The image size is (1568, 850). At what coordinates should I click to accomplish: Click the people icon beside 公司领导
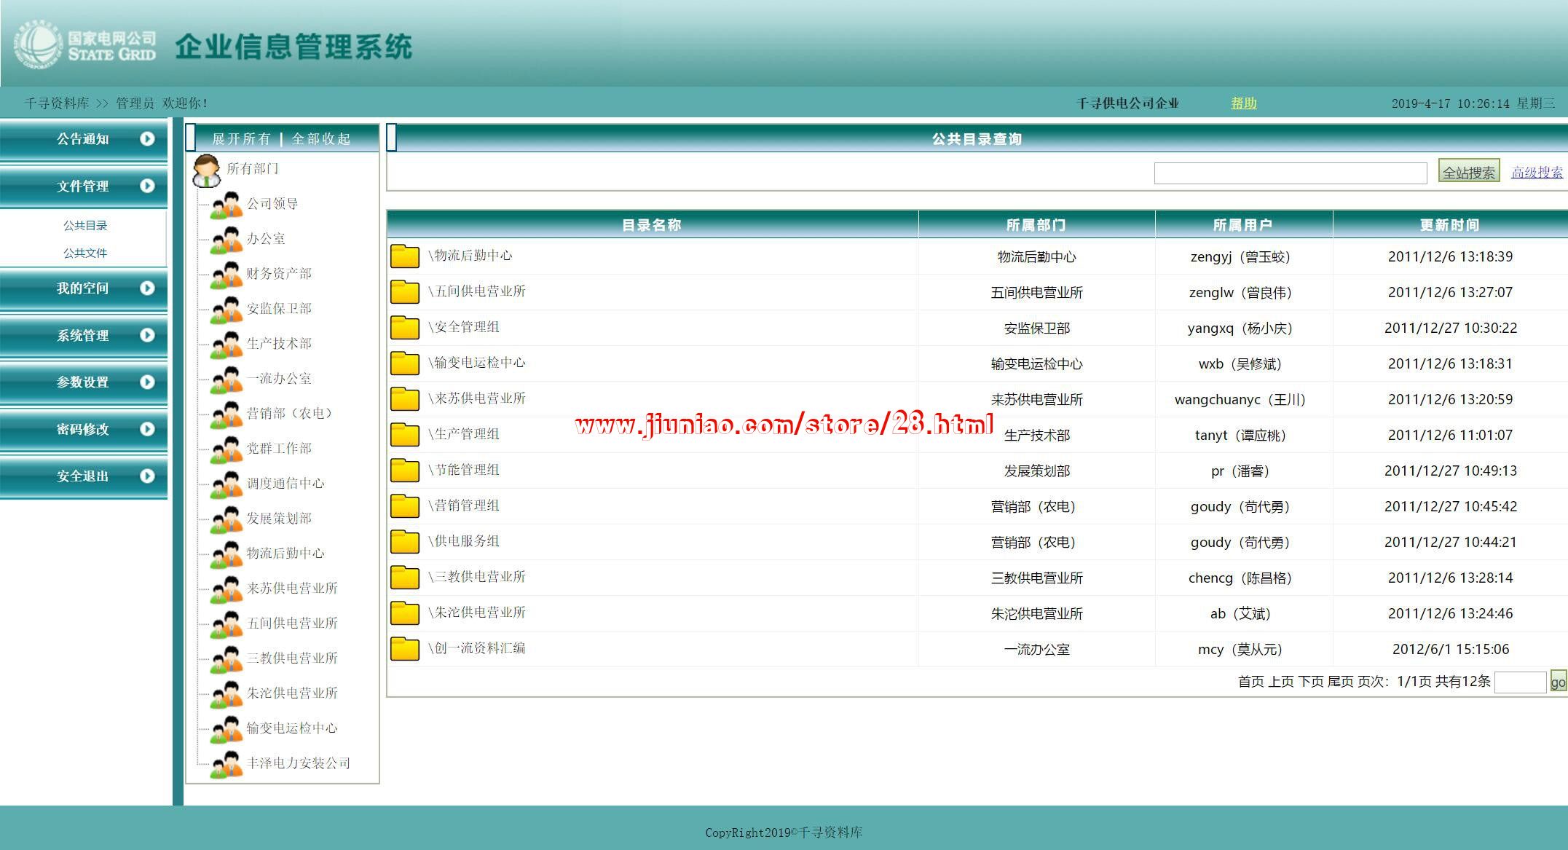click(x=226, y=205)
